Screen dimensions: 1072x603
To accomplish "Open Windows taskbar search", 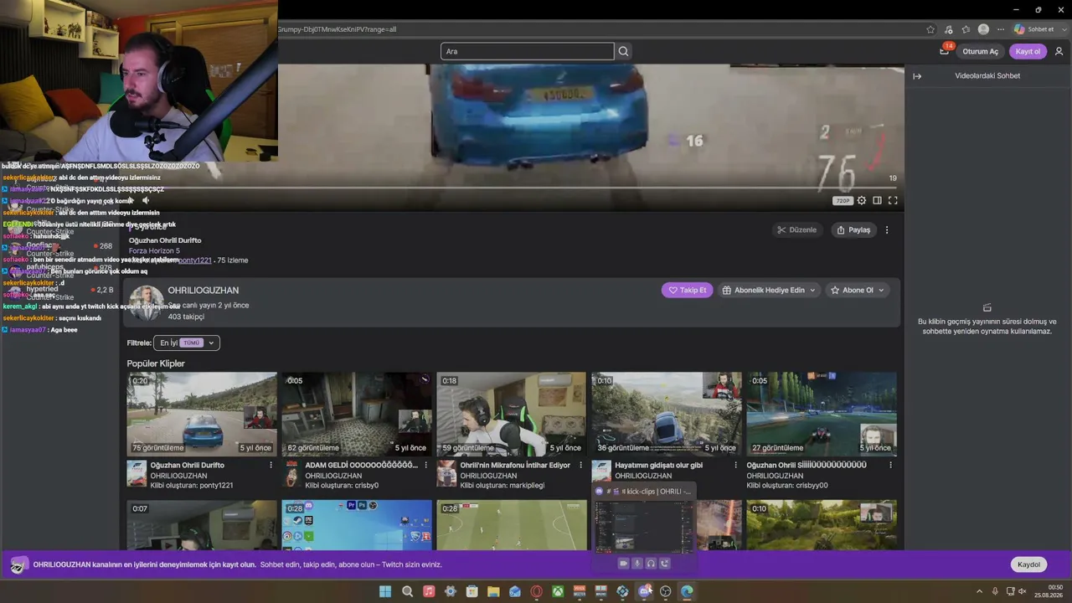I will coord(407,591).
